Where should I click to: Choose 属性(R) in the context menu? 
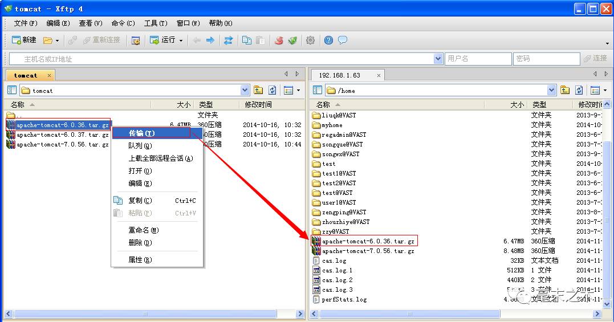tap(157, 260)
